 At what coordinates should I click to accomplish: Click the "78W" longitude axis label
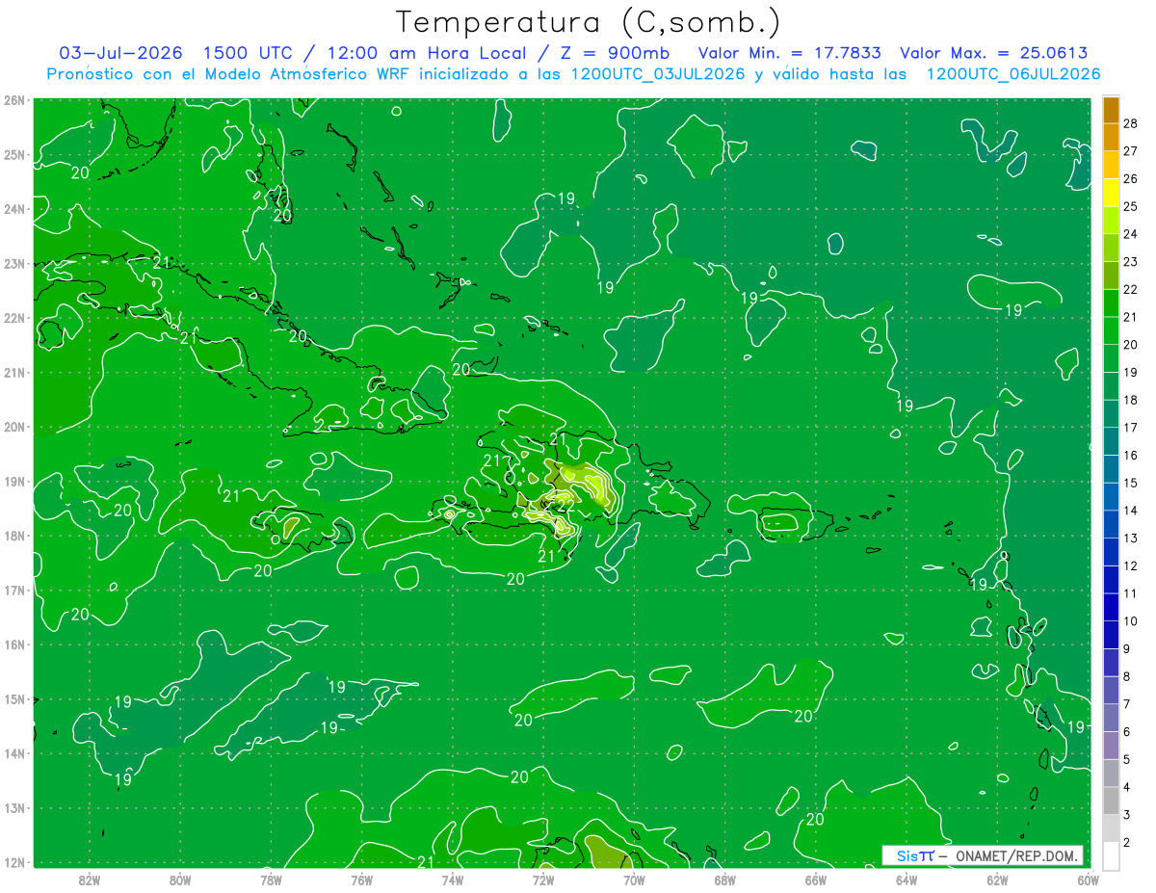pyautogui.click(x=271, y=880)
